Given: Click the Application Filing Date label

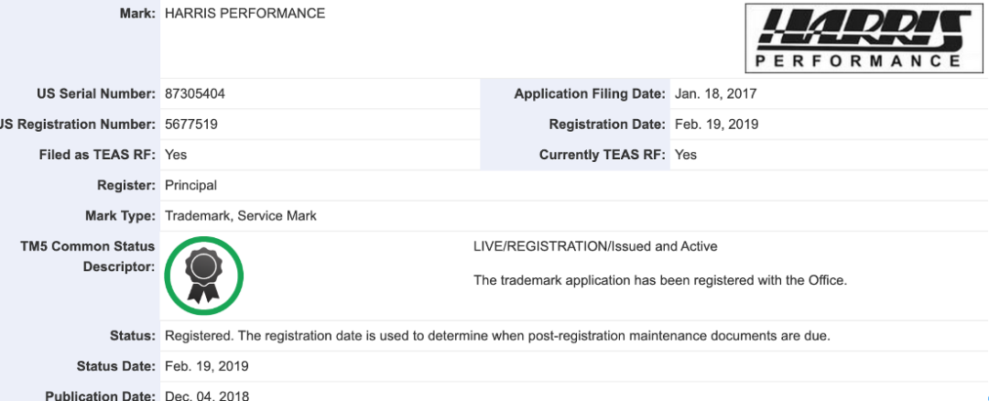Looking at the screenshot, I should tap(590, 94).
